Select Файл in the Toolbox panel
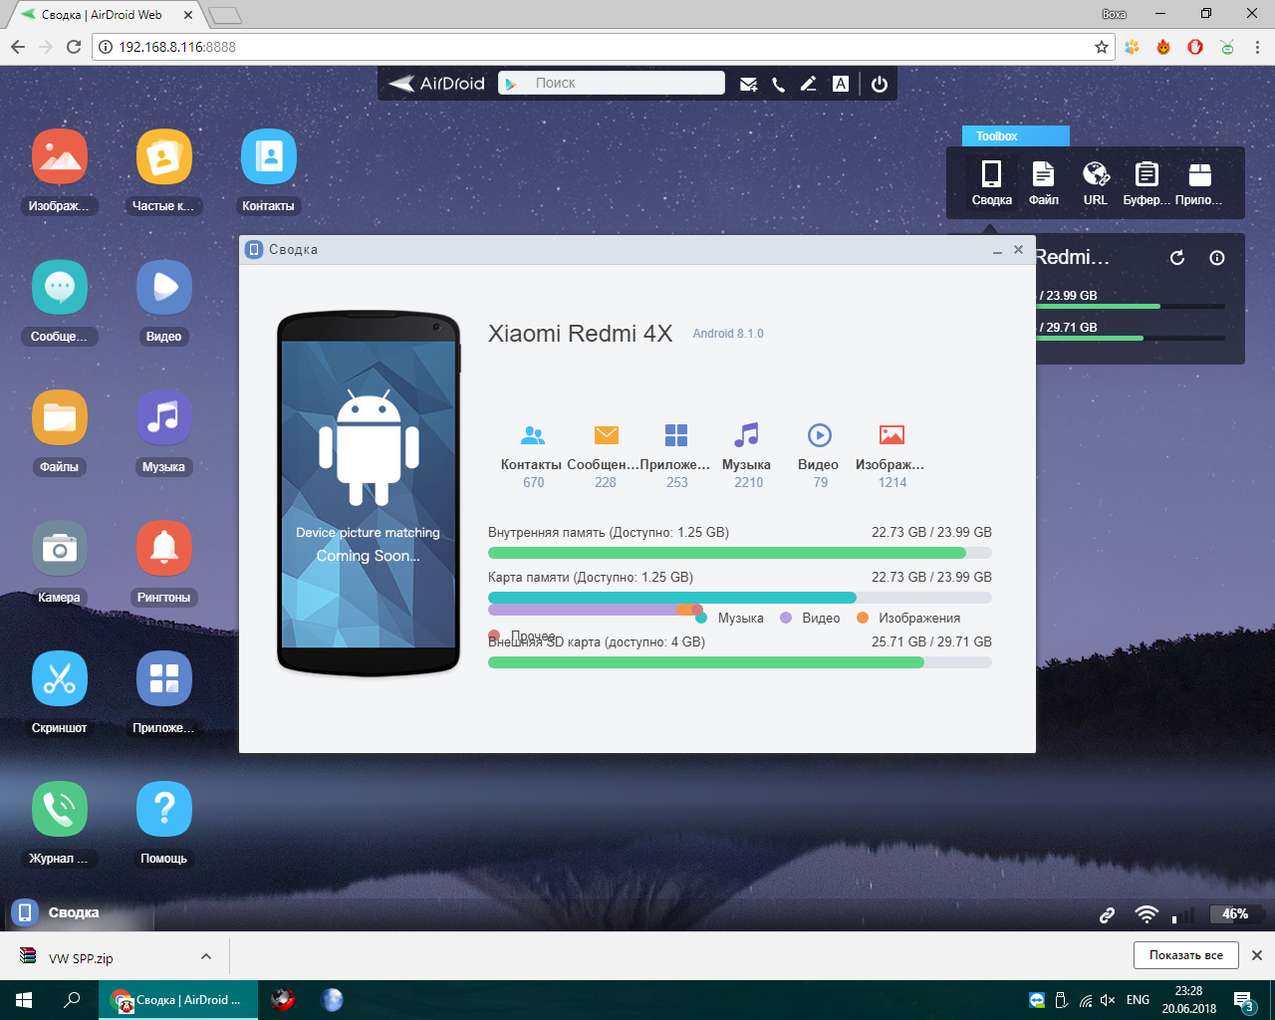Image resolution: width=1275 pixels, height=1020 pixels. coord(1044,183)
